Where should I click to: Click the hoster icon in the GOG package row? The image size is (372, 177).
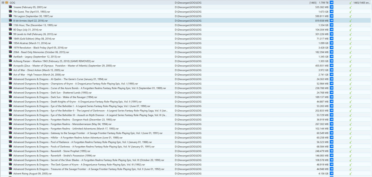pos(332,3)
